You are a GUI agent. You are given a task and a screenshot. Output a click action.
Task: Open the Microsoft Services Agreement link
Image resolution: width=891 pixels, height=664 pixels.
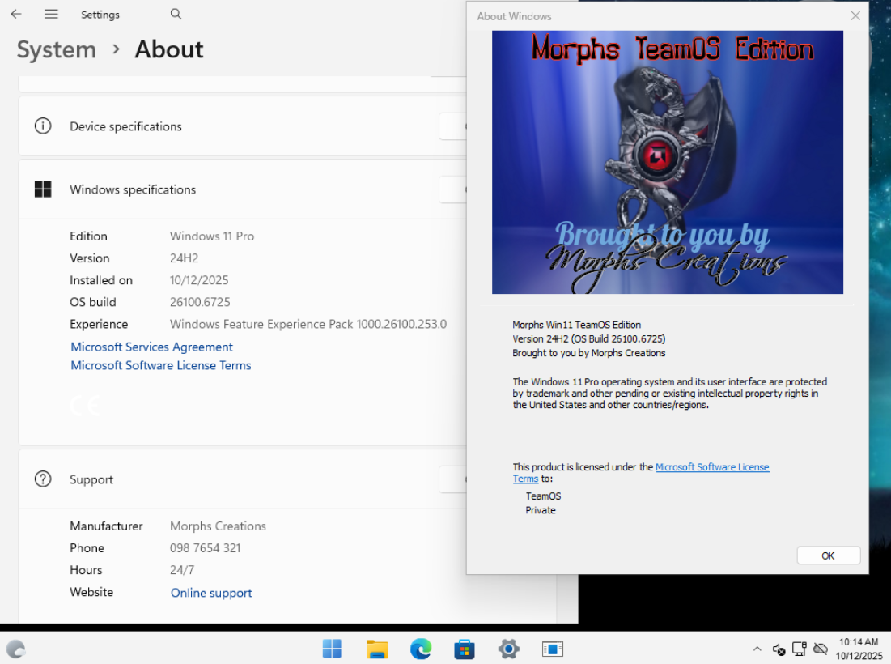(151, 347)
